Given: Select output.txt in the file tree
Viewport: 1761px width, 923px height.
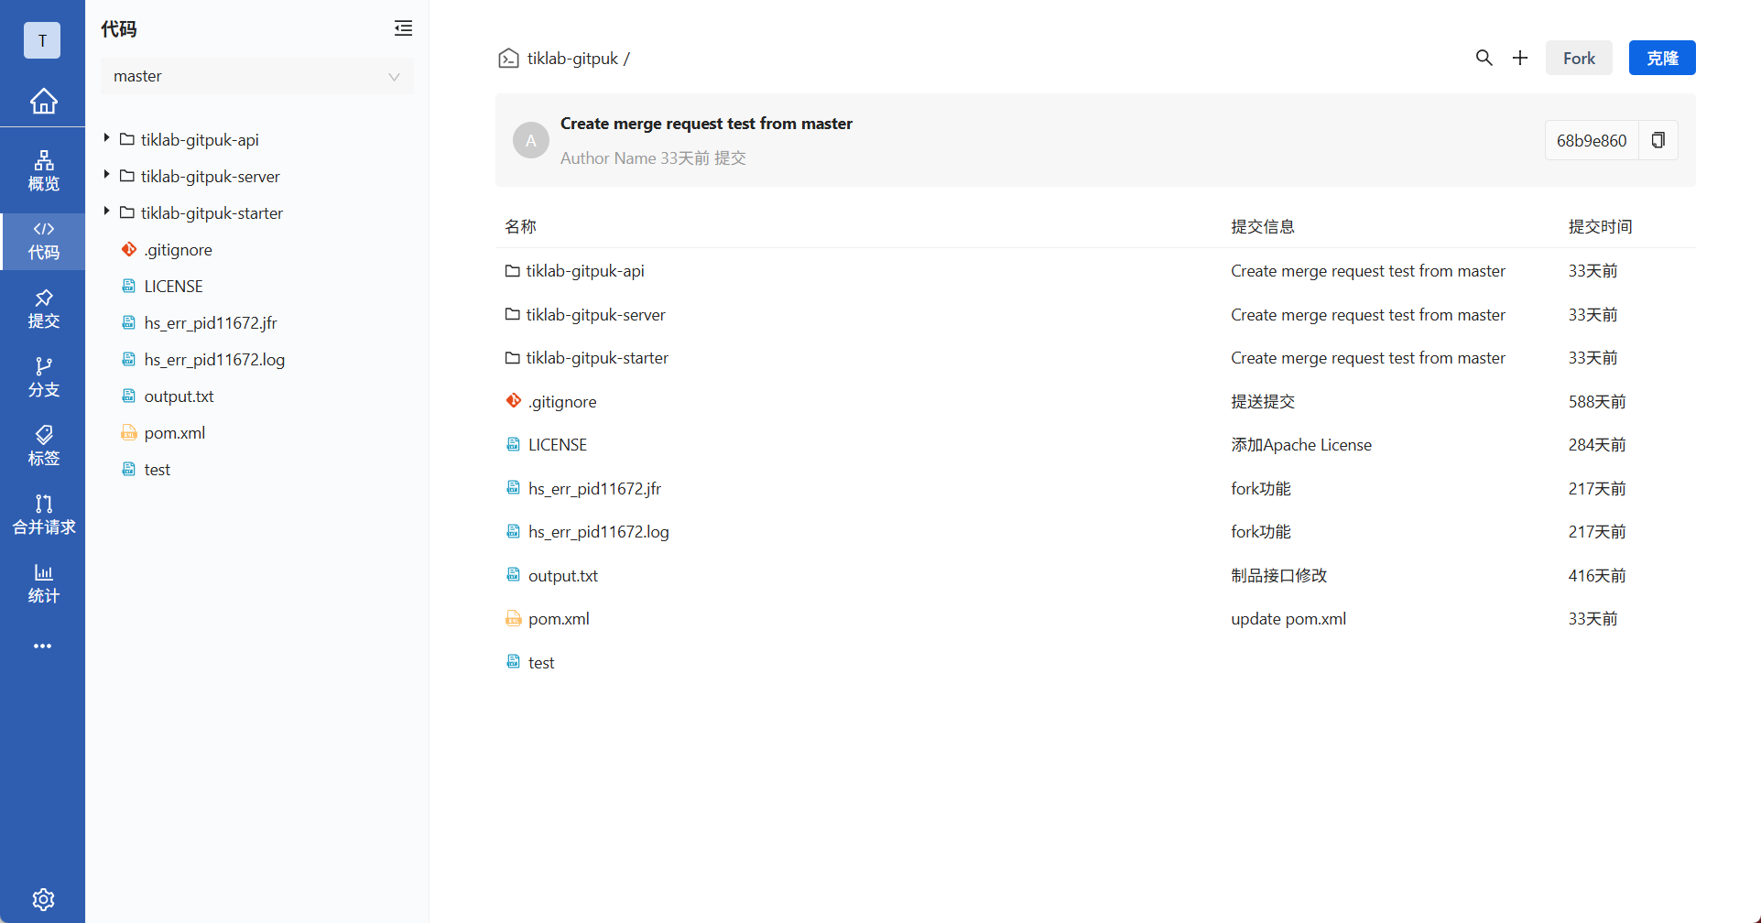Looking at the screenshot, I should (x=179, y=396).
